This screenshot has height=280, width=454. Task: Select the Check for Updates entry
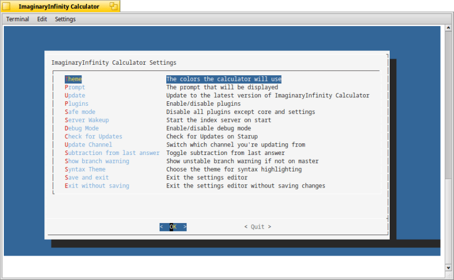(94, 136)
